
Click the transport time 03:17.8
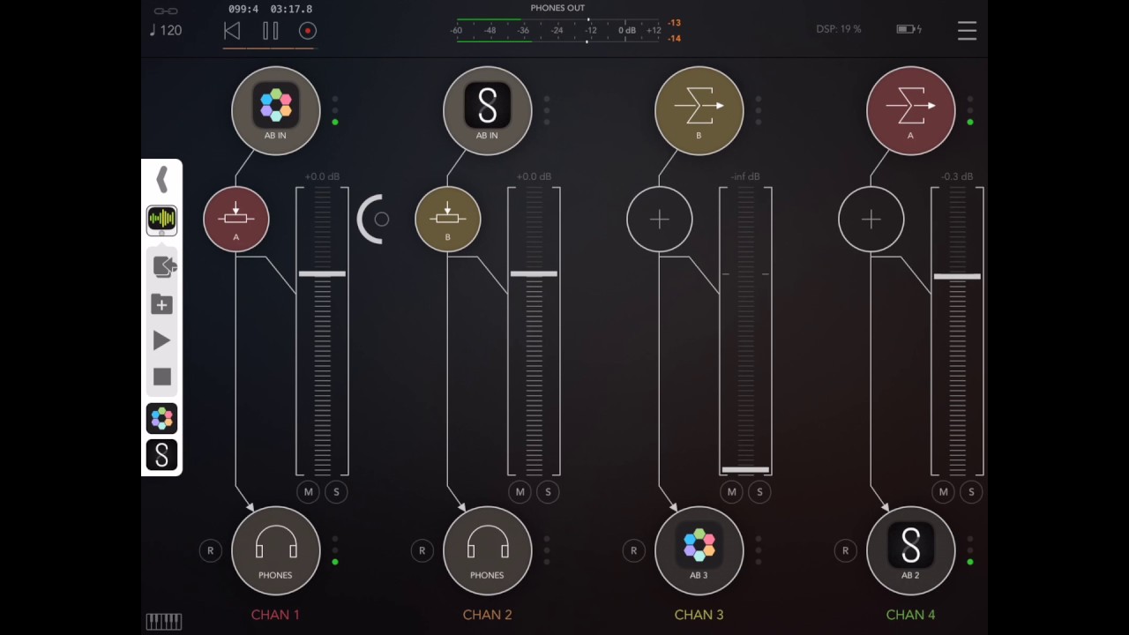pyautogui.click(x=291, y=9)
